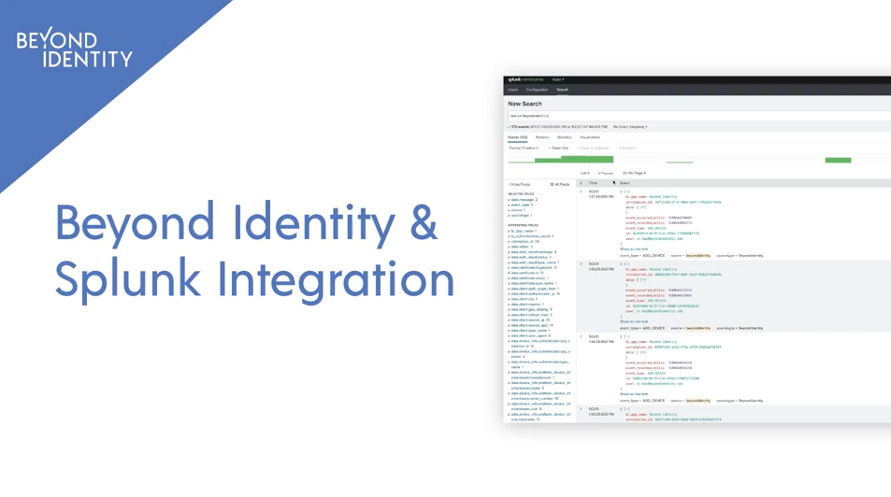891x497 pixels.
Task: Click the Zoom Out timeline button
Action: click(x=558, y=149)
